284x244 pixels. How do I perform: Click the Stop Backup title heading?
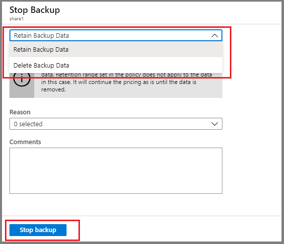click(x=35, y=10)
